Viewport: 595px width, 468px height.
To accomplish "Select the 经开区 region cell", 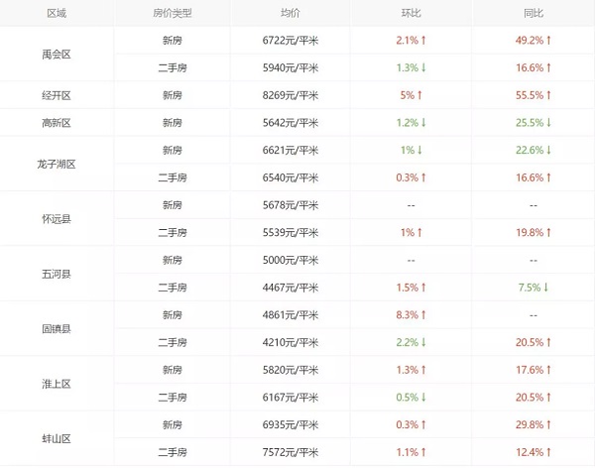I will pos(57,95).
